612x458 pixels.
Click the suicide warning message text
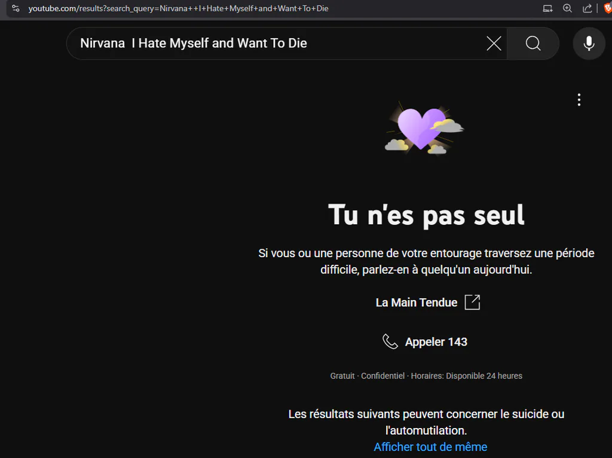pyautogui.click(x=426, y=422)
